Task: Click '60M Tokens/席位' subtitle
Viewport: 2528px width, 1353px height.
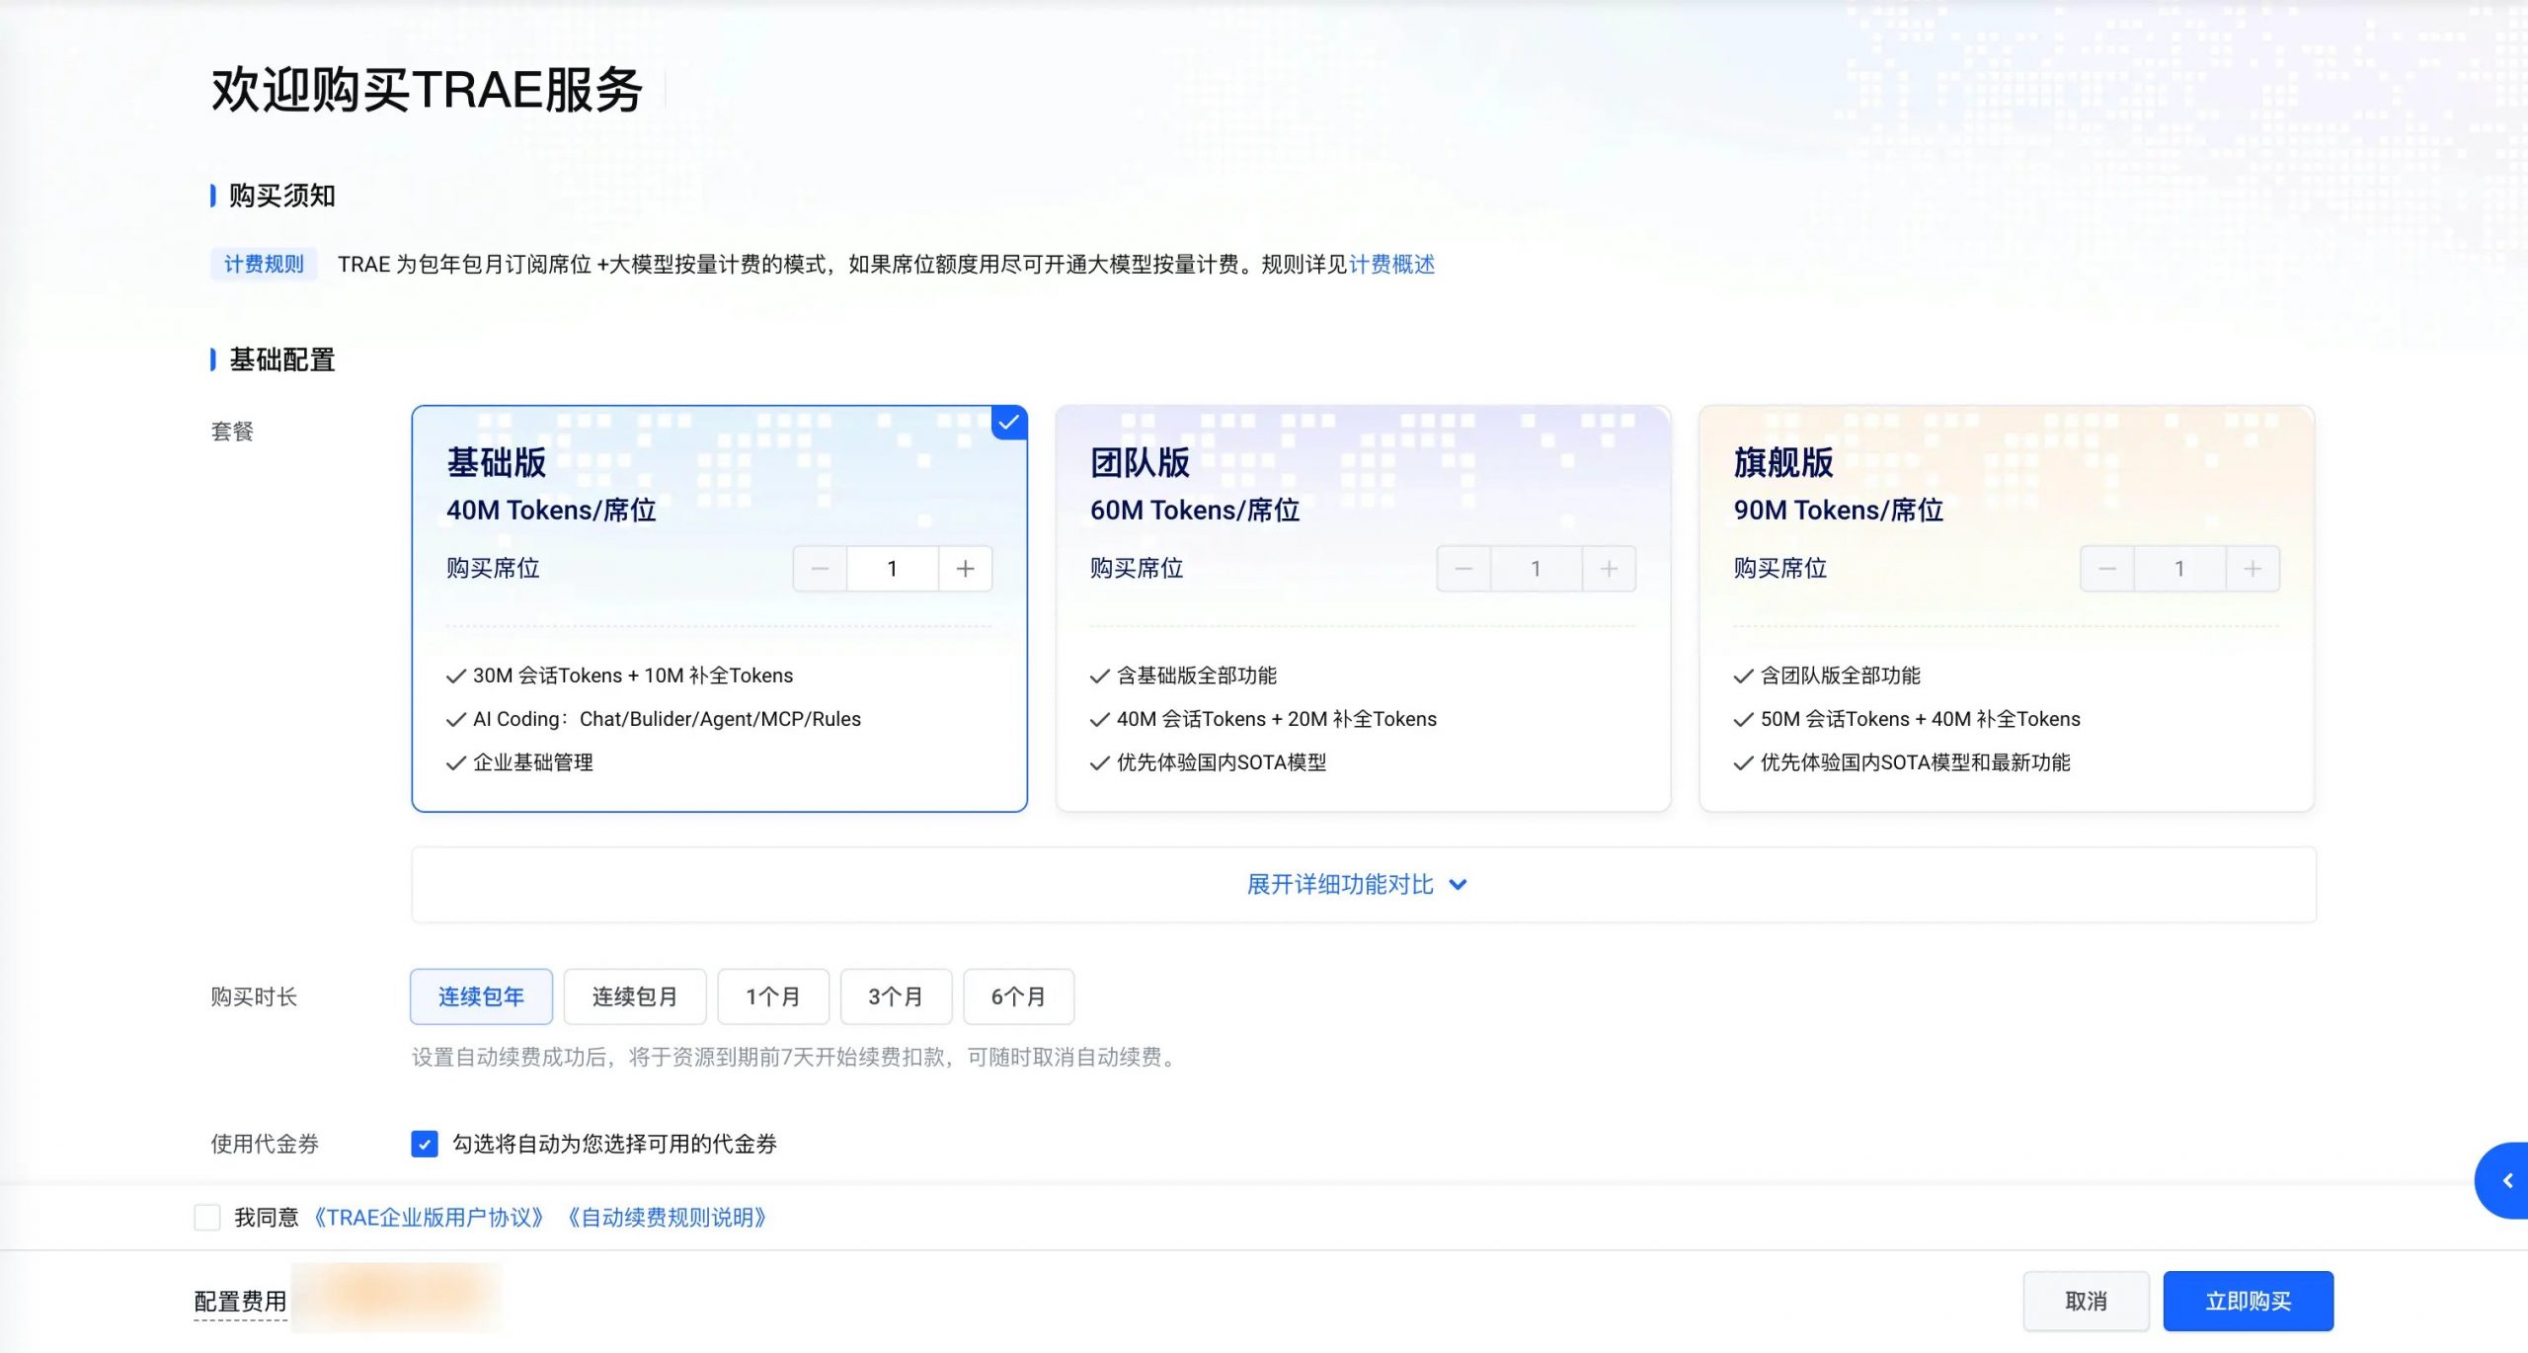Action: (1195, 511)
